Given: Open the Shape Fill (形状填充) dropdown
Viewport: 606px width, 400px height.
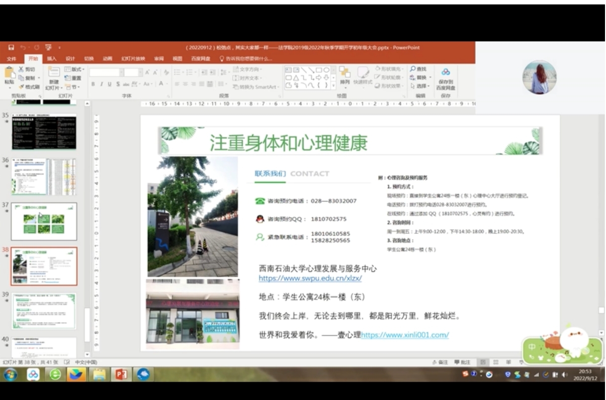Looking at the screenshot, I should pos(389,69).
